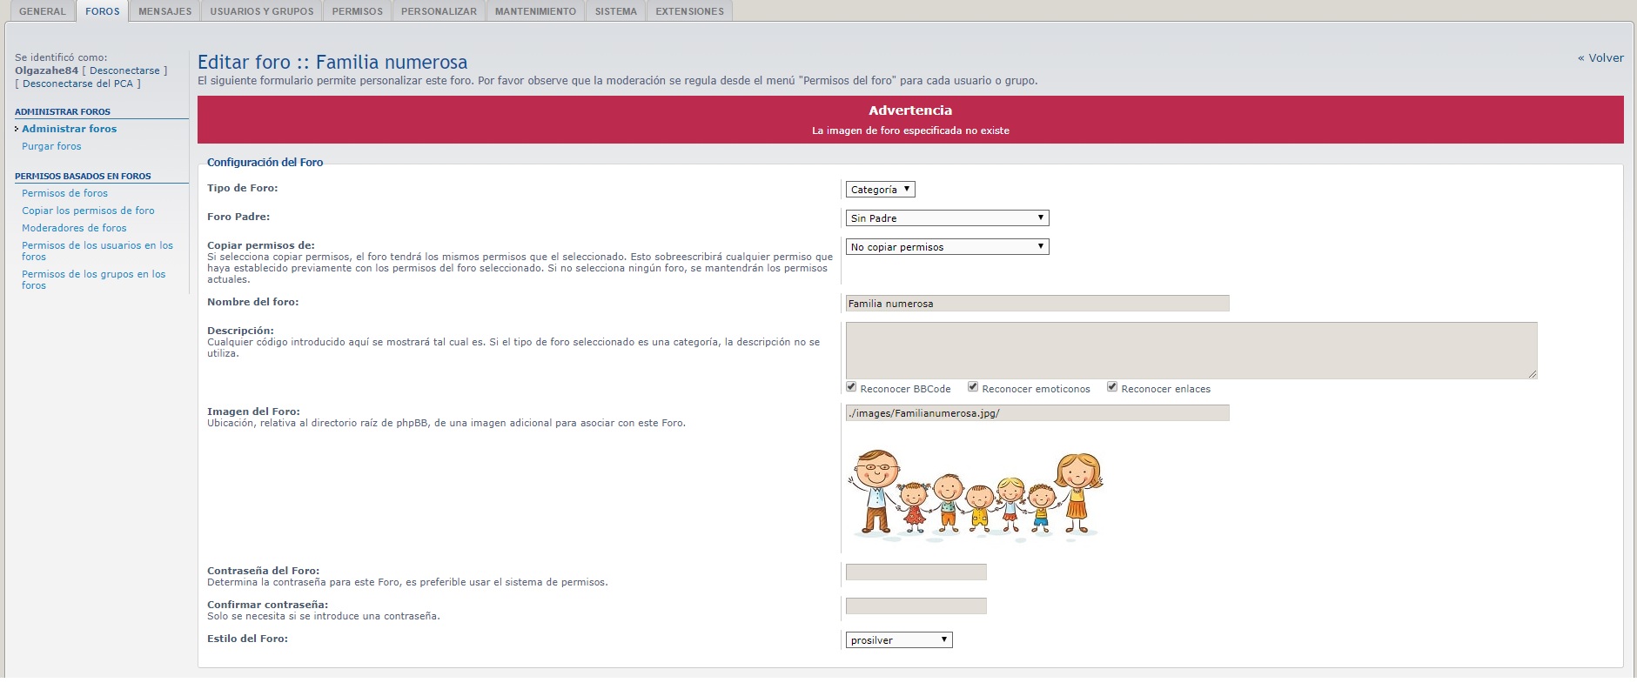Uncheck the Reconocer enlaces option
This screenshot has width=1637, height=696.
pyautogui.click(x=1112, y=387)
